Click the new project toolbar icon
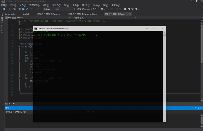Screen dimensions: 203x131 [15, 9]
